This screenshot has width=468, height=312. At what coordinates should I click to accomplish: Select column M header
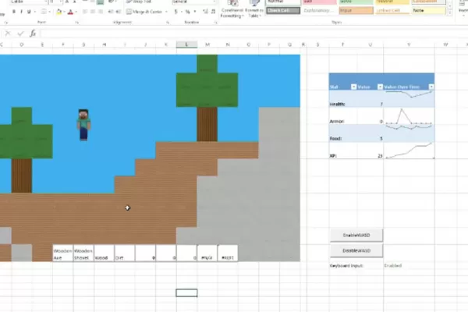[x=207, y=44]
